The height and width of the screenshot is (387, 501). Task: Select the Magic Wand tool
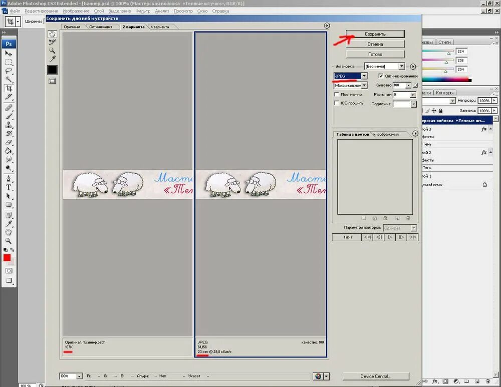point(9,80)
